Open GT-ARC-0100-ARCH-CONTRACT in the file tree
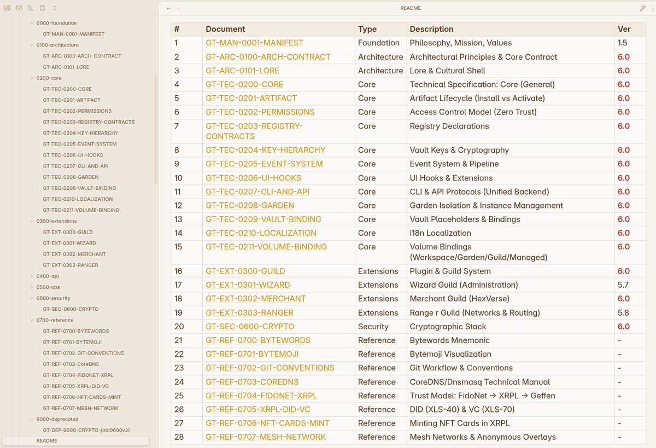The width and height of the screenshot is (656, 448). click(82, 56)
